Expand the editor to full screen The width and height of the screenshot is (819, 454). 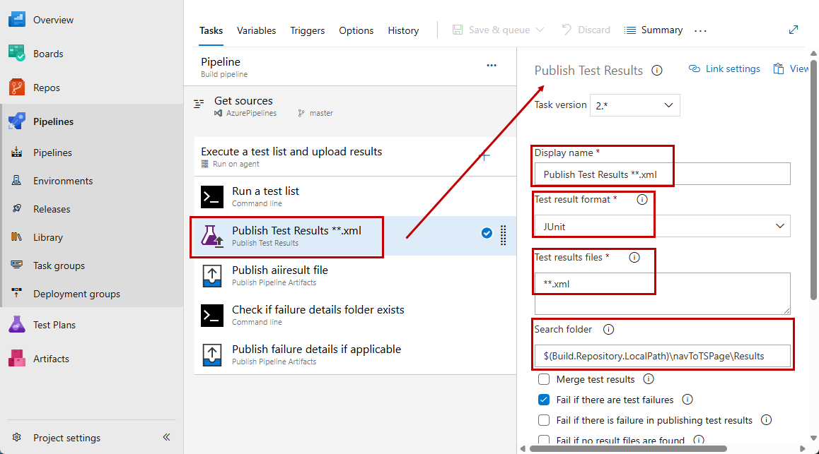794,30
